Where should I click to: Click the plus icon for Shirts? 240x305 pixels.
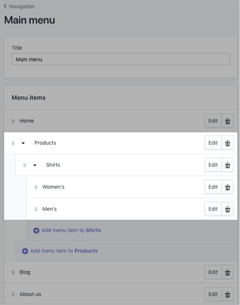point(36,231)
